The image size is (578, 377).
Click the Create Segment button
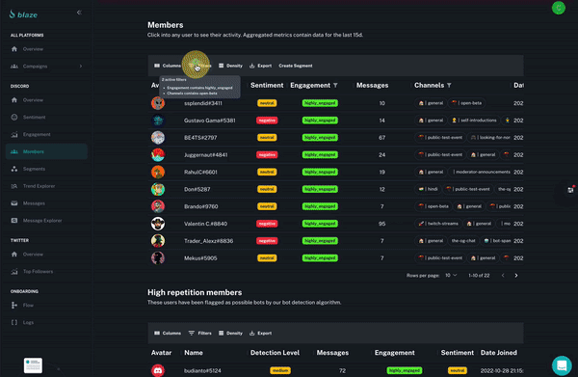click(x=296, y=66)
